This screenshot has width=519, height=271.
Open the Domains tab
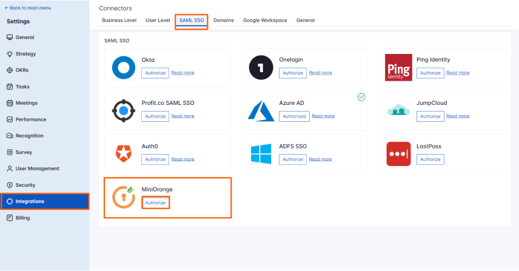pos(223,20)
